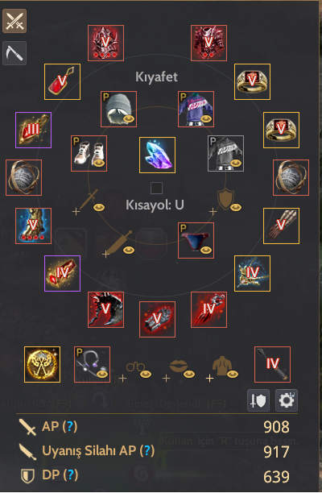Open the DP question mark help
Viewport: 322px width, 493px height.
coord(71,474)
